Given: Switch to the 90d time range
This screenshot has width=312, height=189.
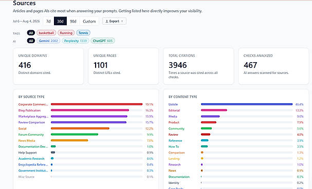Looking at the screenshot, I should point(73,21).
